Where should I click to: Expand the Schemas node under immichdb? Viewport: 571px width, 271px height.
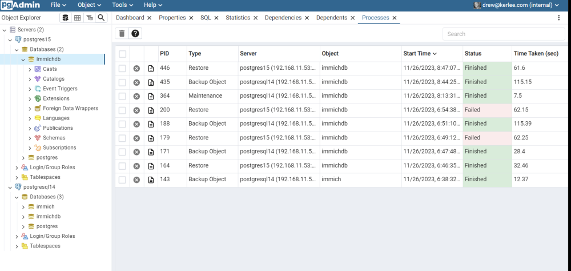30,138
